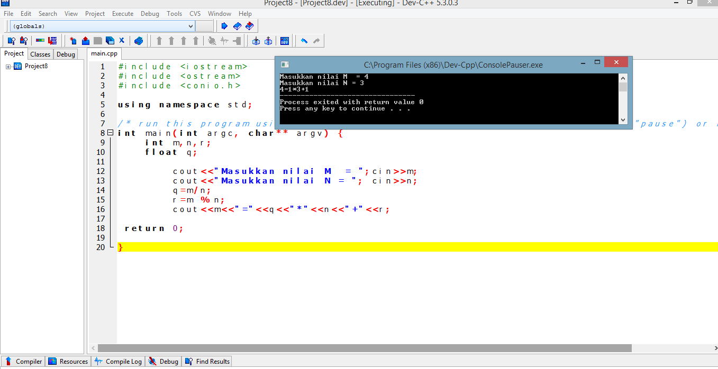Viewport: 718px width, 369px height.
Task: Open the Help menu
Action: (x=245, y=14)
